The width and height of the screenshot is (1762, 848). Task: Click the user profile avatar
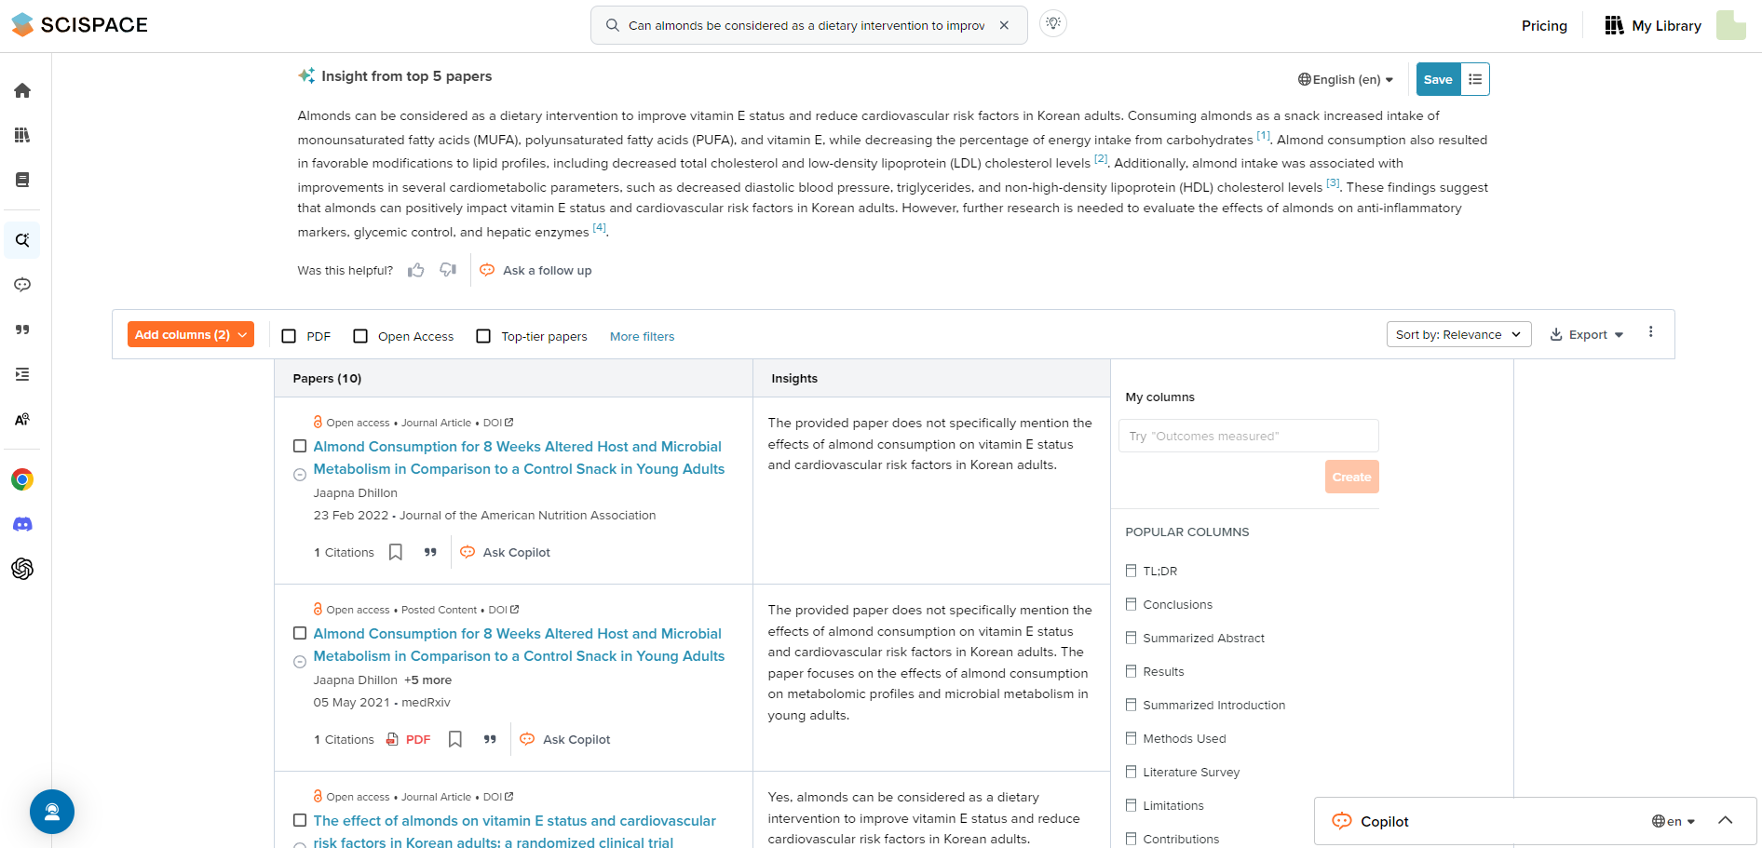point(1731,25)
